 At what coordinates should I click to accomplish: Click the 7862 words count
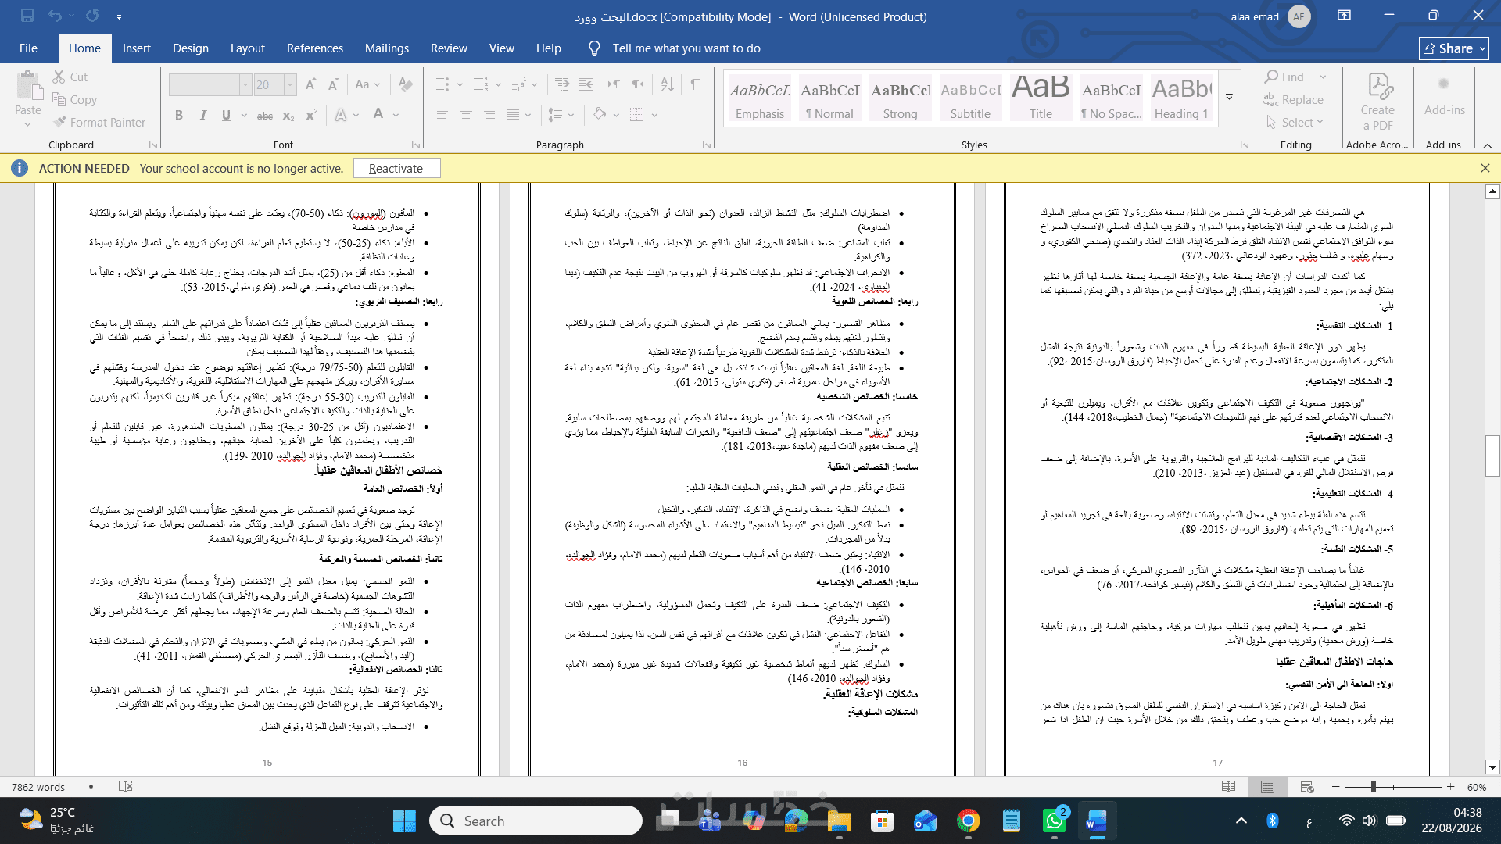(38, 787)
